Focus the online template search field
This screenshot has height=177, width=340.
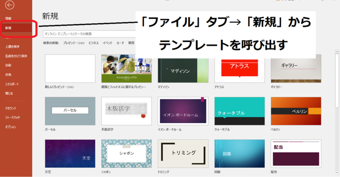point(89,34)
